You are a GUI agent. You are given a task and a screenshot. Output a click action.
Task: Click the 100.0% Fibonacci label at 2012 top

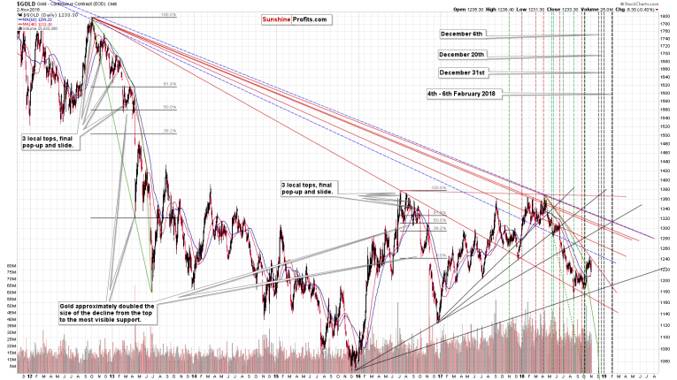(169, 15)
